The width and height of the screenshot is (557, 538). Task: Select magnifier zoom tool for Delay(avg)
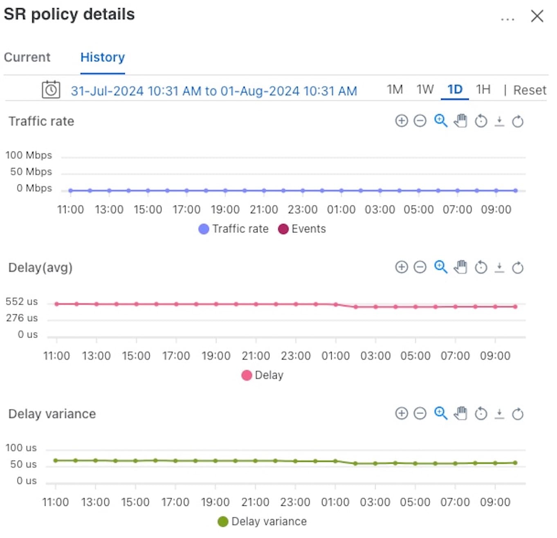pyautogui.click(x=440, y=267)
